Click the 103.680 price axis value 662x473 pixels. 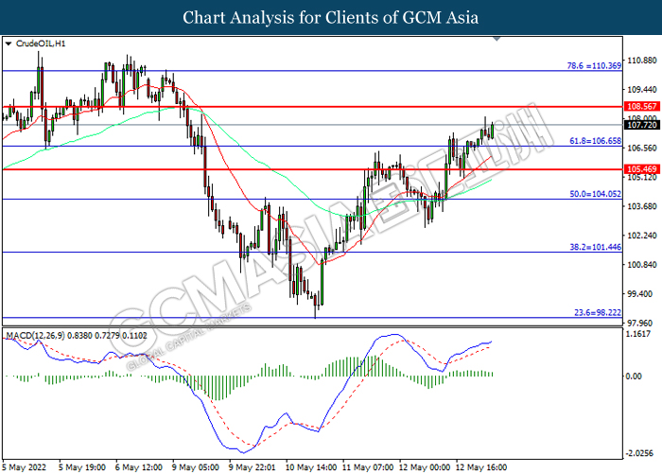point(642,206)
